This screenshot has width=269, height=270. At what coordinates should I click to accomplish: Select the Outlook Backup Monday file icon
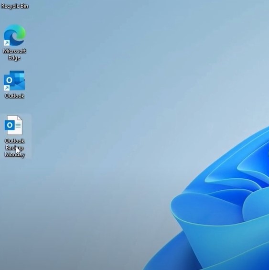(13, 125)
